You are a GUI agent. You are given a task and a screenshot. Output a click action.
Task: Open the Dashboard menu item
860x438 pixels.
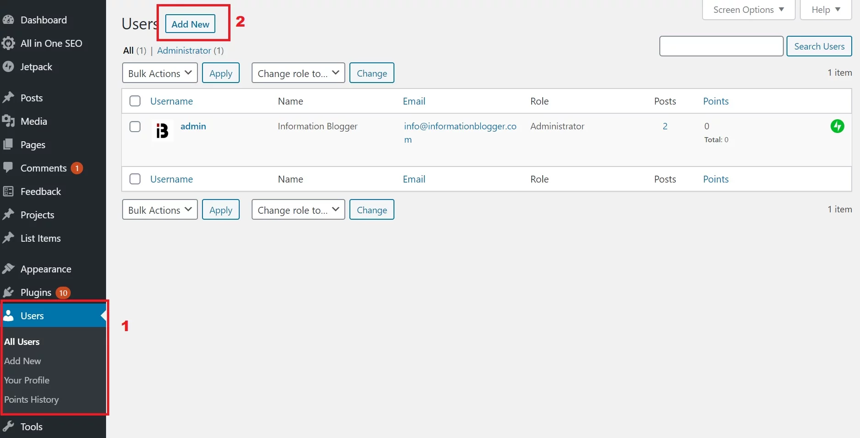[44, 20]
